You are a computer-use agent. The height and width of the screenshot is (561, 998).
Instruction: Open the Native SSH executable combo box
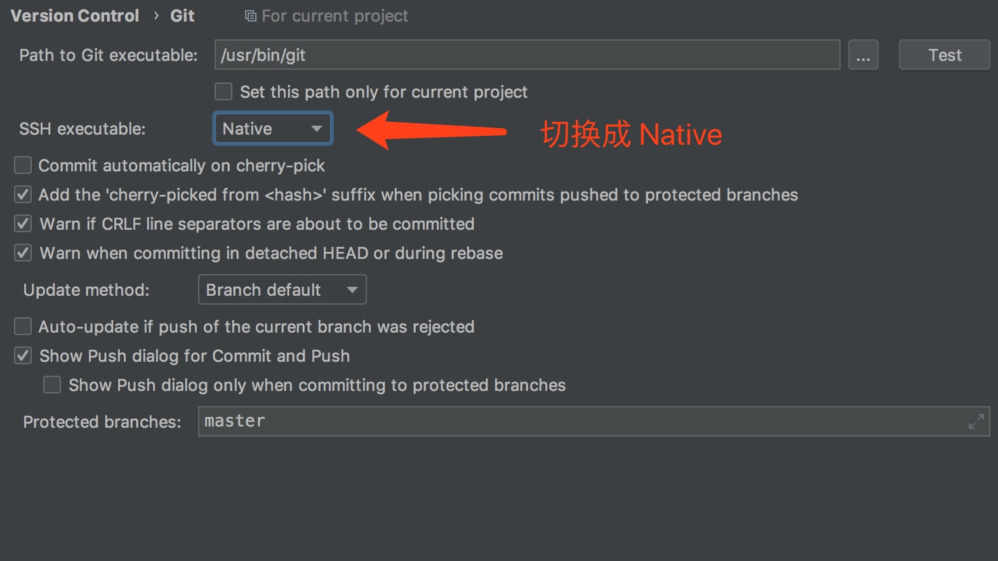(273, 129)
